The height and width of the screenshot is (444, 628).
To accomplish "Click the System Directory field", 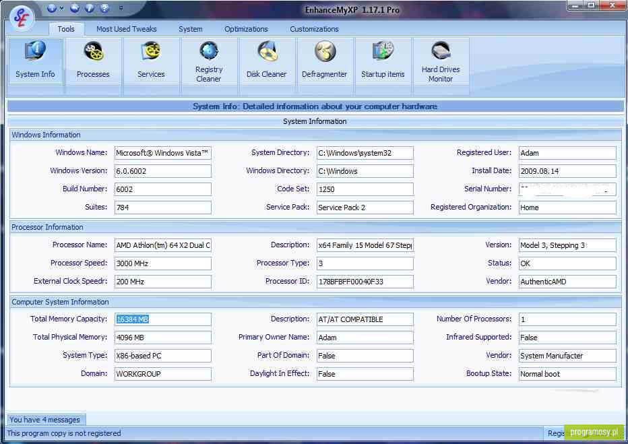I will tap(365, 153).
